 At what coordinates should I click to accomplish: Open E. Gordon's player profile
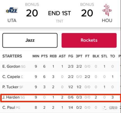11,66
